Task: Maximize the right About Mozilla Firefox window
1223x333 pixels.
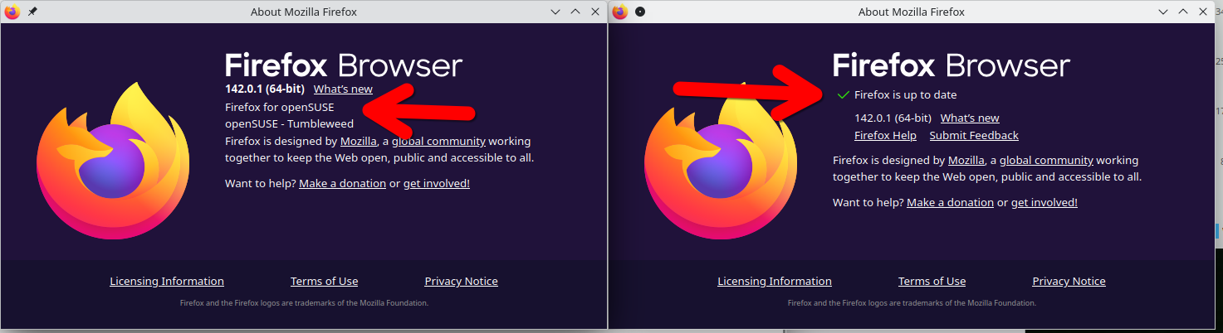Action: 1183,12
